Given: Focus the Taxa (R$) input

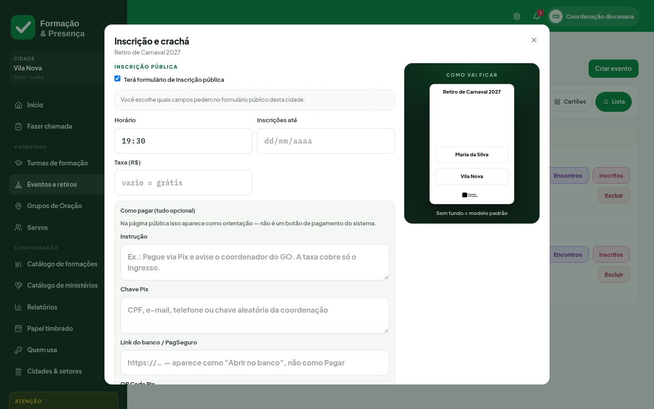Looking at the screenshot, I should 183,183.
